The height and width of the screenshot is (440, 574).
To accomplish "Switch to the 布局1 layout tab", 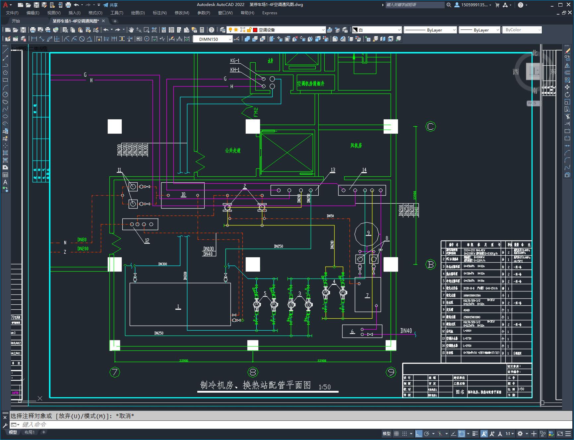I will [x=29, y=432].
